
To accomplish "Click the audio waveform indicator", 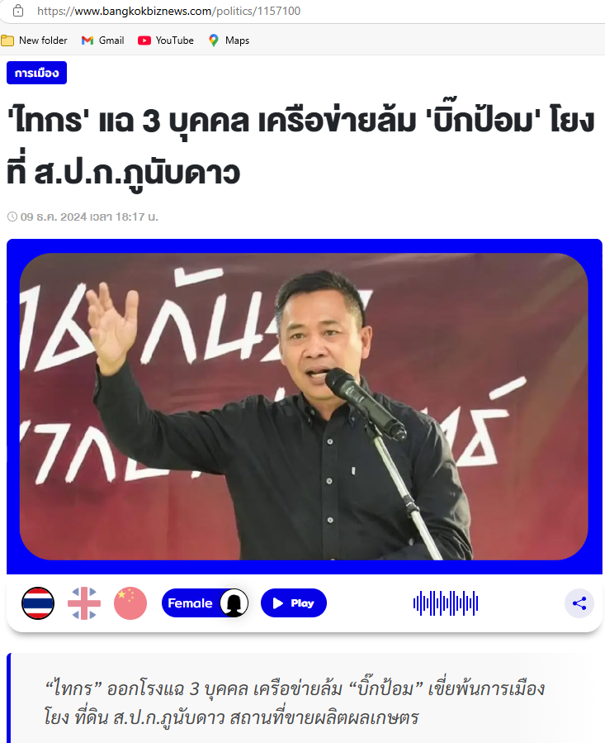I will (446, 603).
